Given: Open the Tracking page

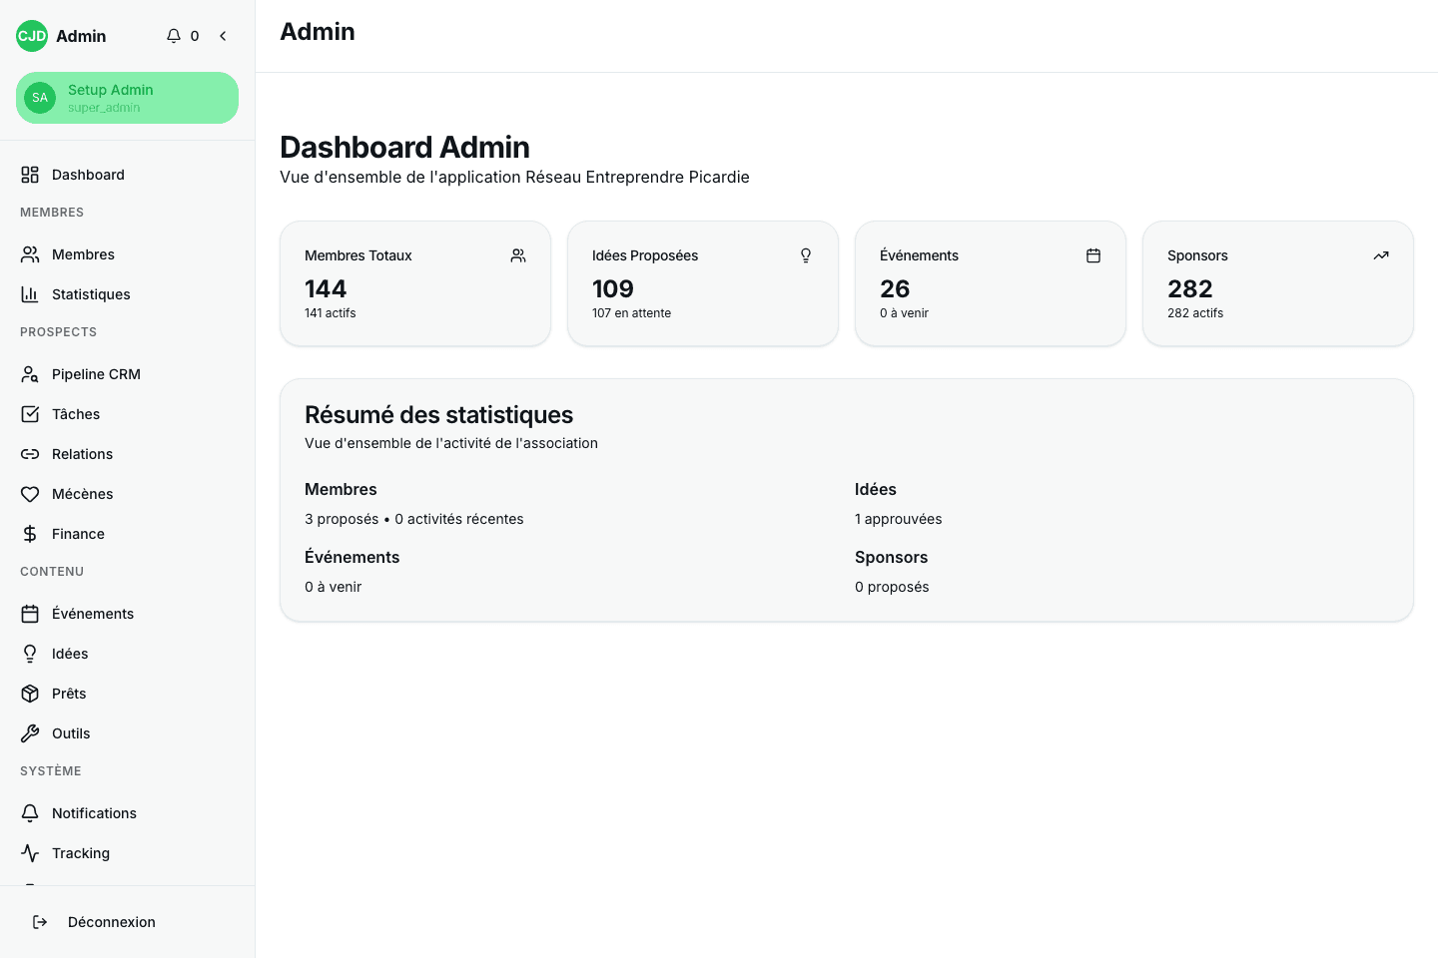Looking at the screenshot, I should coord(127,853).
